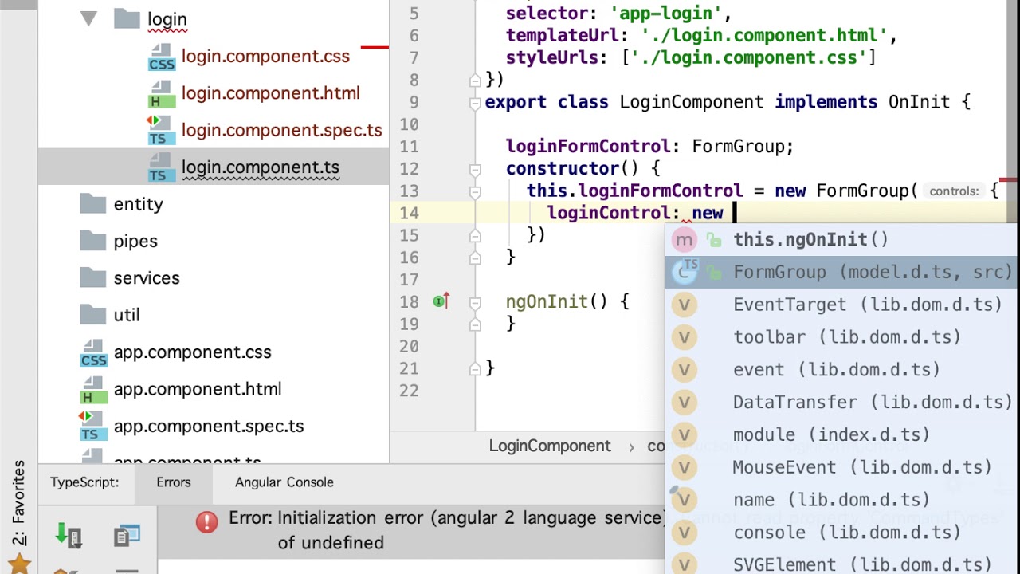Click the TS icon of app.component.spec.ts
The width and height of the screenshot is (1020, 574).
(92, 426)
